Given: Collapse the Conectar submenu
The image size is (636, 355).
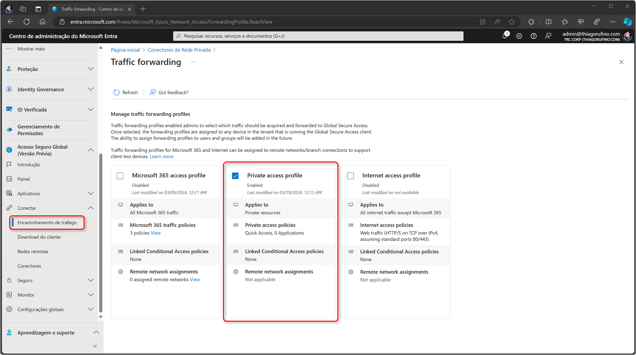Looking at the screenshot, I should tap(91, 208).
